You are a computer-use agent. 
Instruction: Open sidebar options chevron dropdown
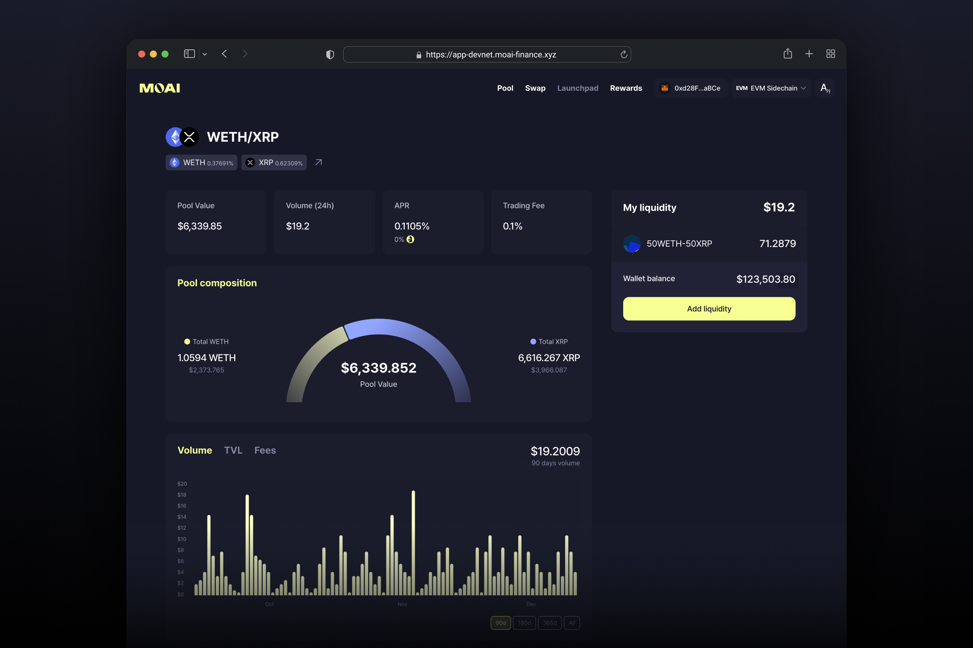205,54
